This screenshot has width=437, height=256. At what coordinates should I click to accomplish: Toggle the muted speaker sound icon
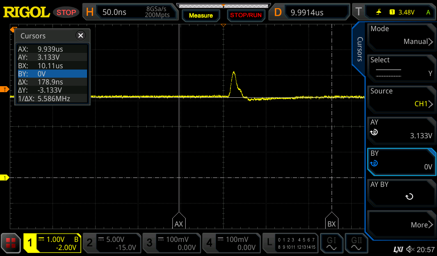[x=410, y=249]
